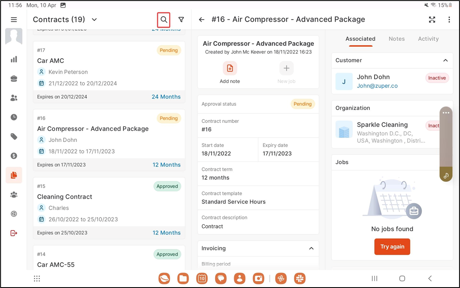Expand contract details to full screen
The width and height of the screenshot is (460, 288).
click(432, 20)
